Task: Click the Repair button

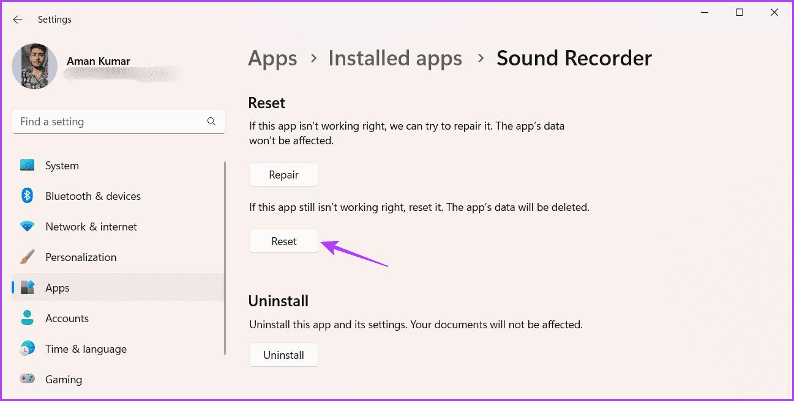Action: tap(283, 175)
